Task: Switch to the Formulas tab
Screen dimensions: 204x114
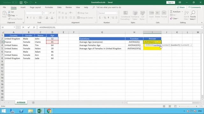Action: click(49, 7)
